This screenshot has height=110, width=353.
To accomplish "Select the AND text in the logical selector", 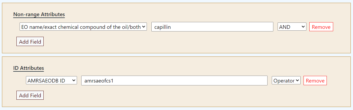I will (x=285, y=27).
